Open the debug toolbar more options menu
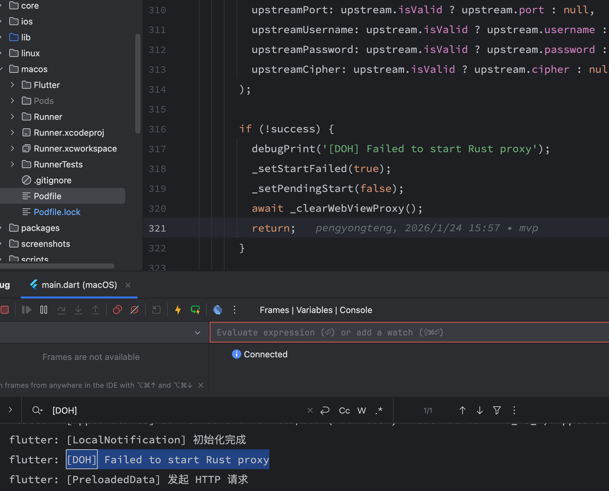609x491 pixels. tap(235, 310)
